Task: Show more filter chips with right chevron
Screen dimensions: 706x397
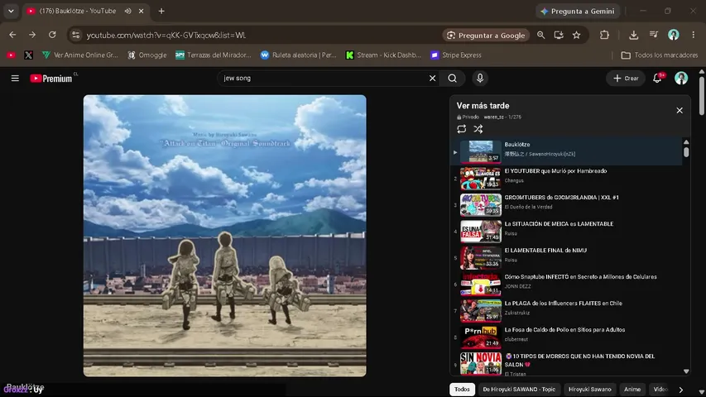Action: click(681, 390)
